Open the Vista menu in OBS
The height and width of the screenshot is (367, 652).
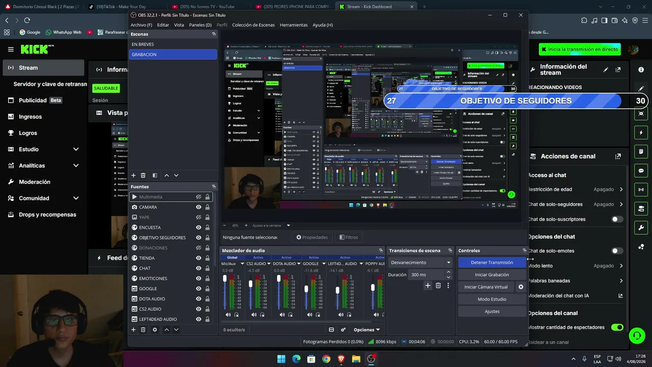179,25
